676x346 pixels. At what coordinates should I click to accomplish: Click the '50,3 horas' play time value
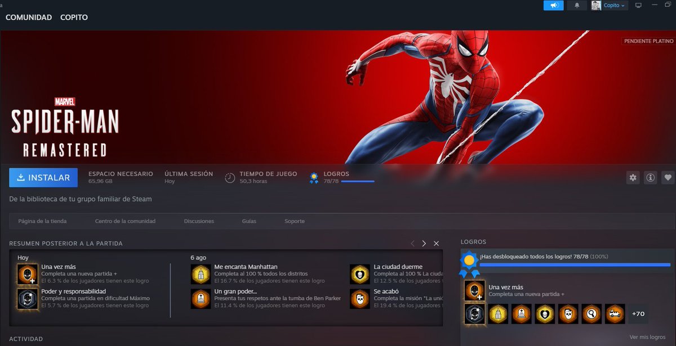[x=253, y=181]
